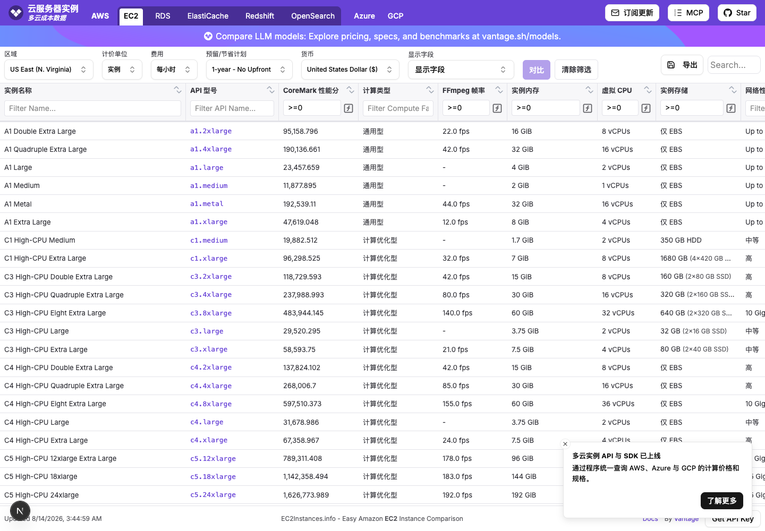The image size is (765, 531).
Task: Click the export file icon
Action: point(671,65)
